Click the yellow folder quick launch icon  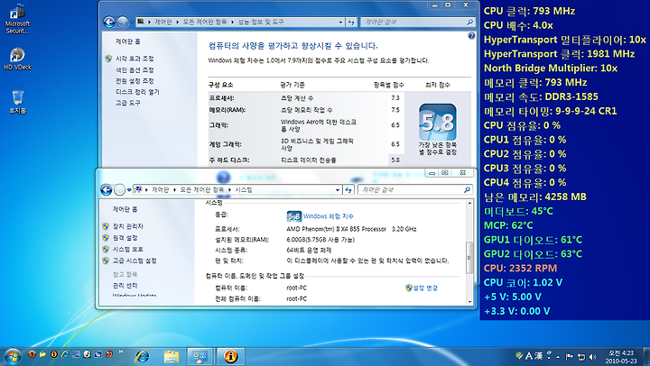pyautogui.click(x=42, y=354)
